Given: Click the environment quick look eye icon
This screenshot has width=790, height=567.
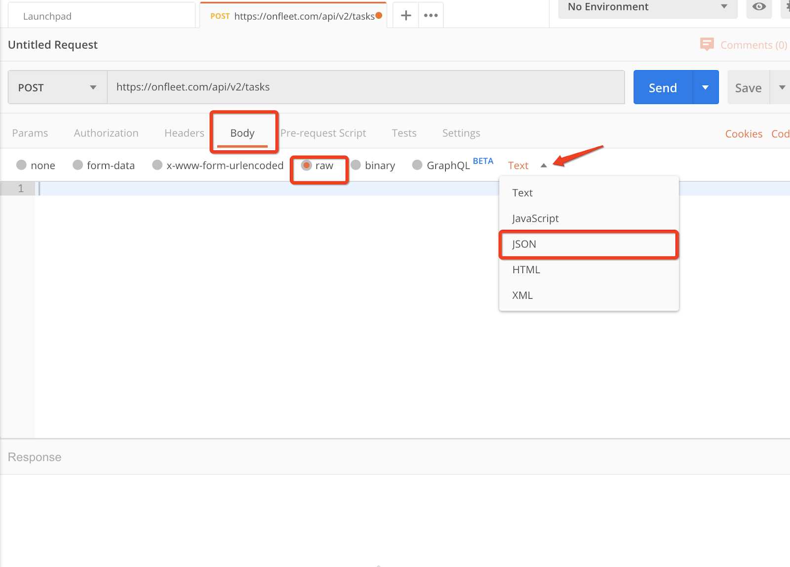Looking at the screenshot, I should (x=759, y=7).
